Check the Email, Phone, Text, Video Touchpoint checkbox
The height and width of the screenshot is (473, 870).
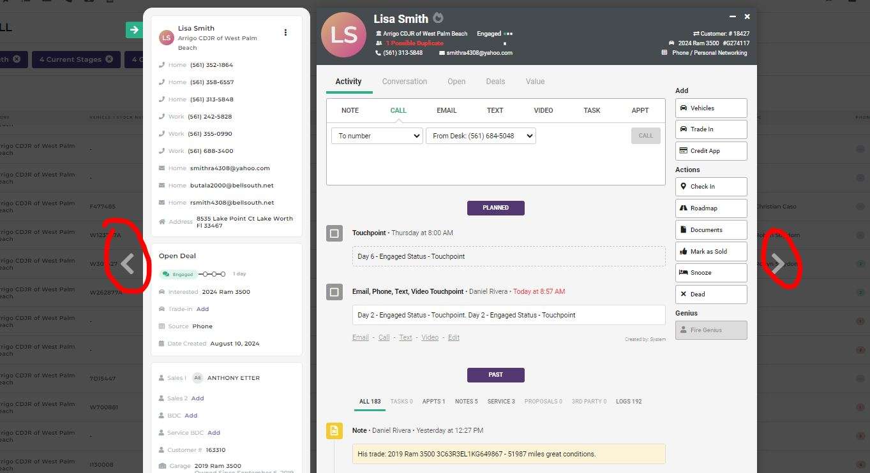(x=334, y=292)
